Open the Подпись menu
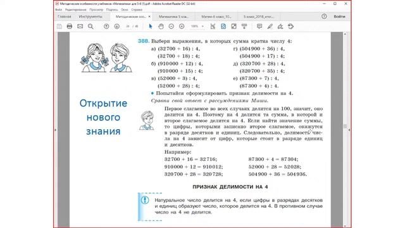Image resolution: width=405 pixels, height=228 pixels. click(x=112, y=9)
